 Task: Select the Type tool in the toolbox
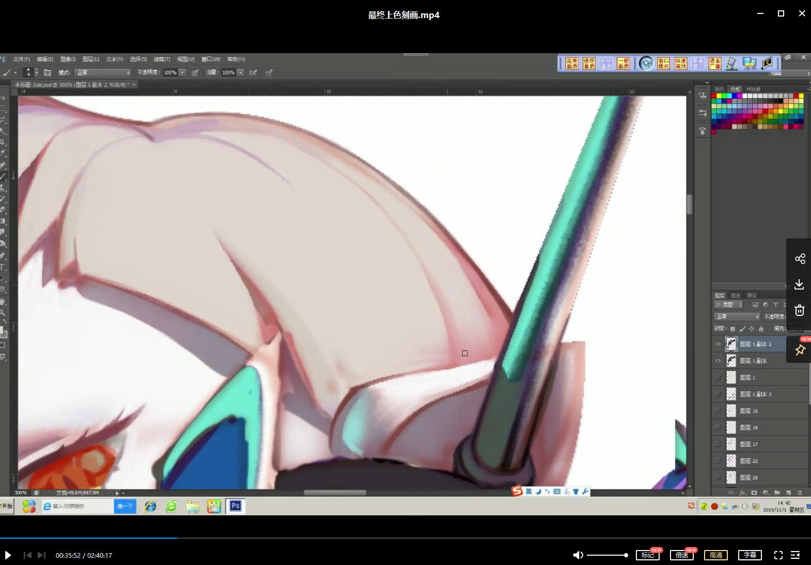pyautogui.click(x=3, y=267)
